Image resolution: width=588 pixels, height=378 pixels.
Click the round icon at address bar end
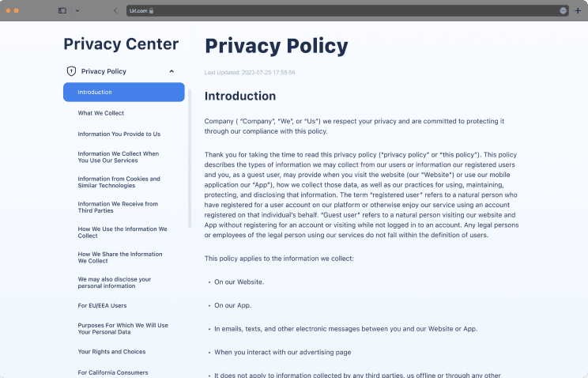click(x=563, y=10)
